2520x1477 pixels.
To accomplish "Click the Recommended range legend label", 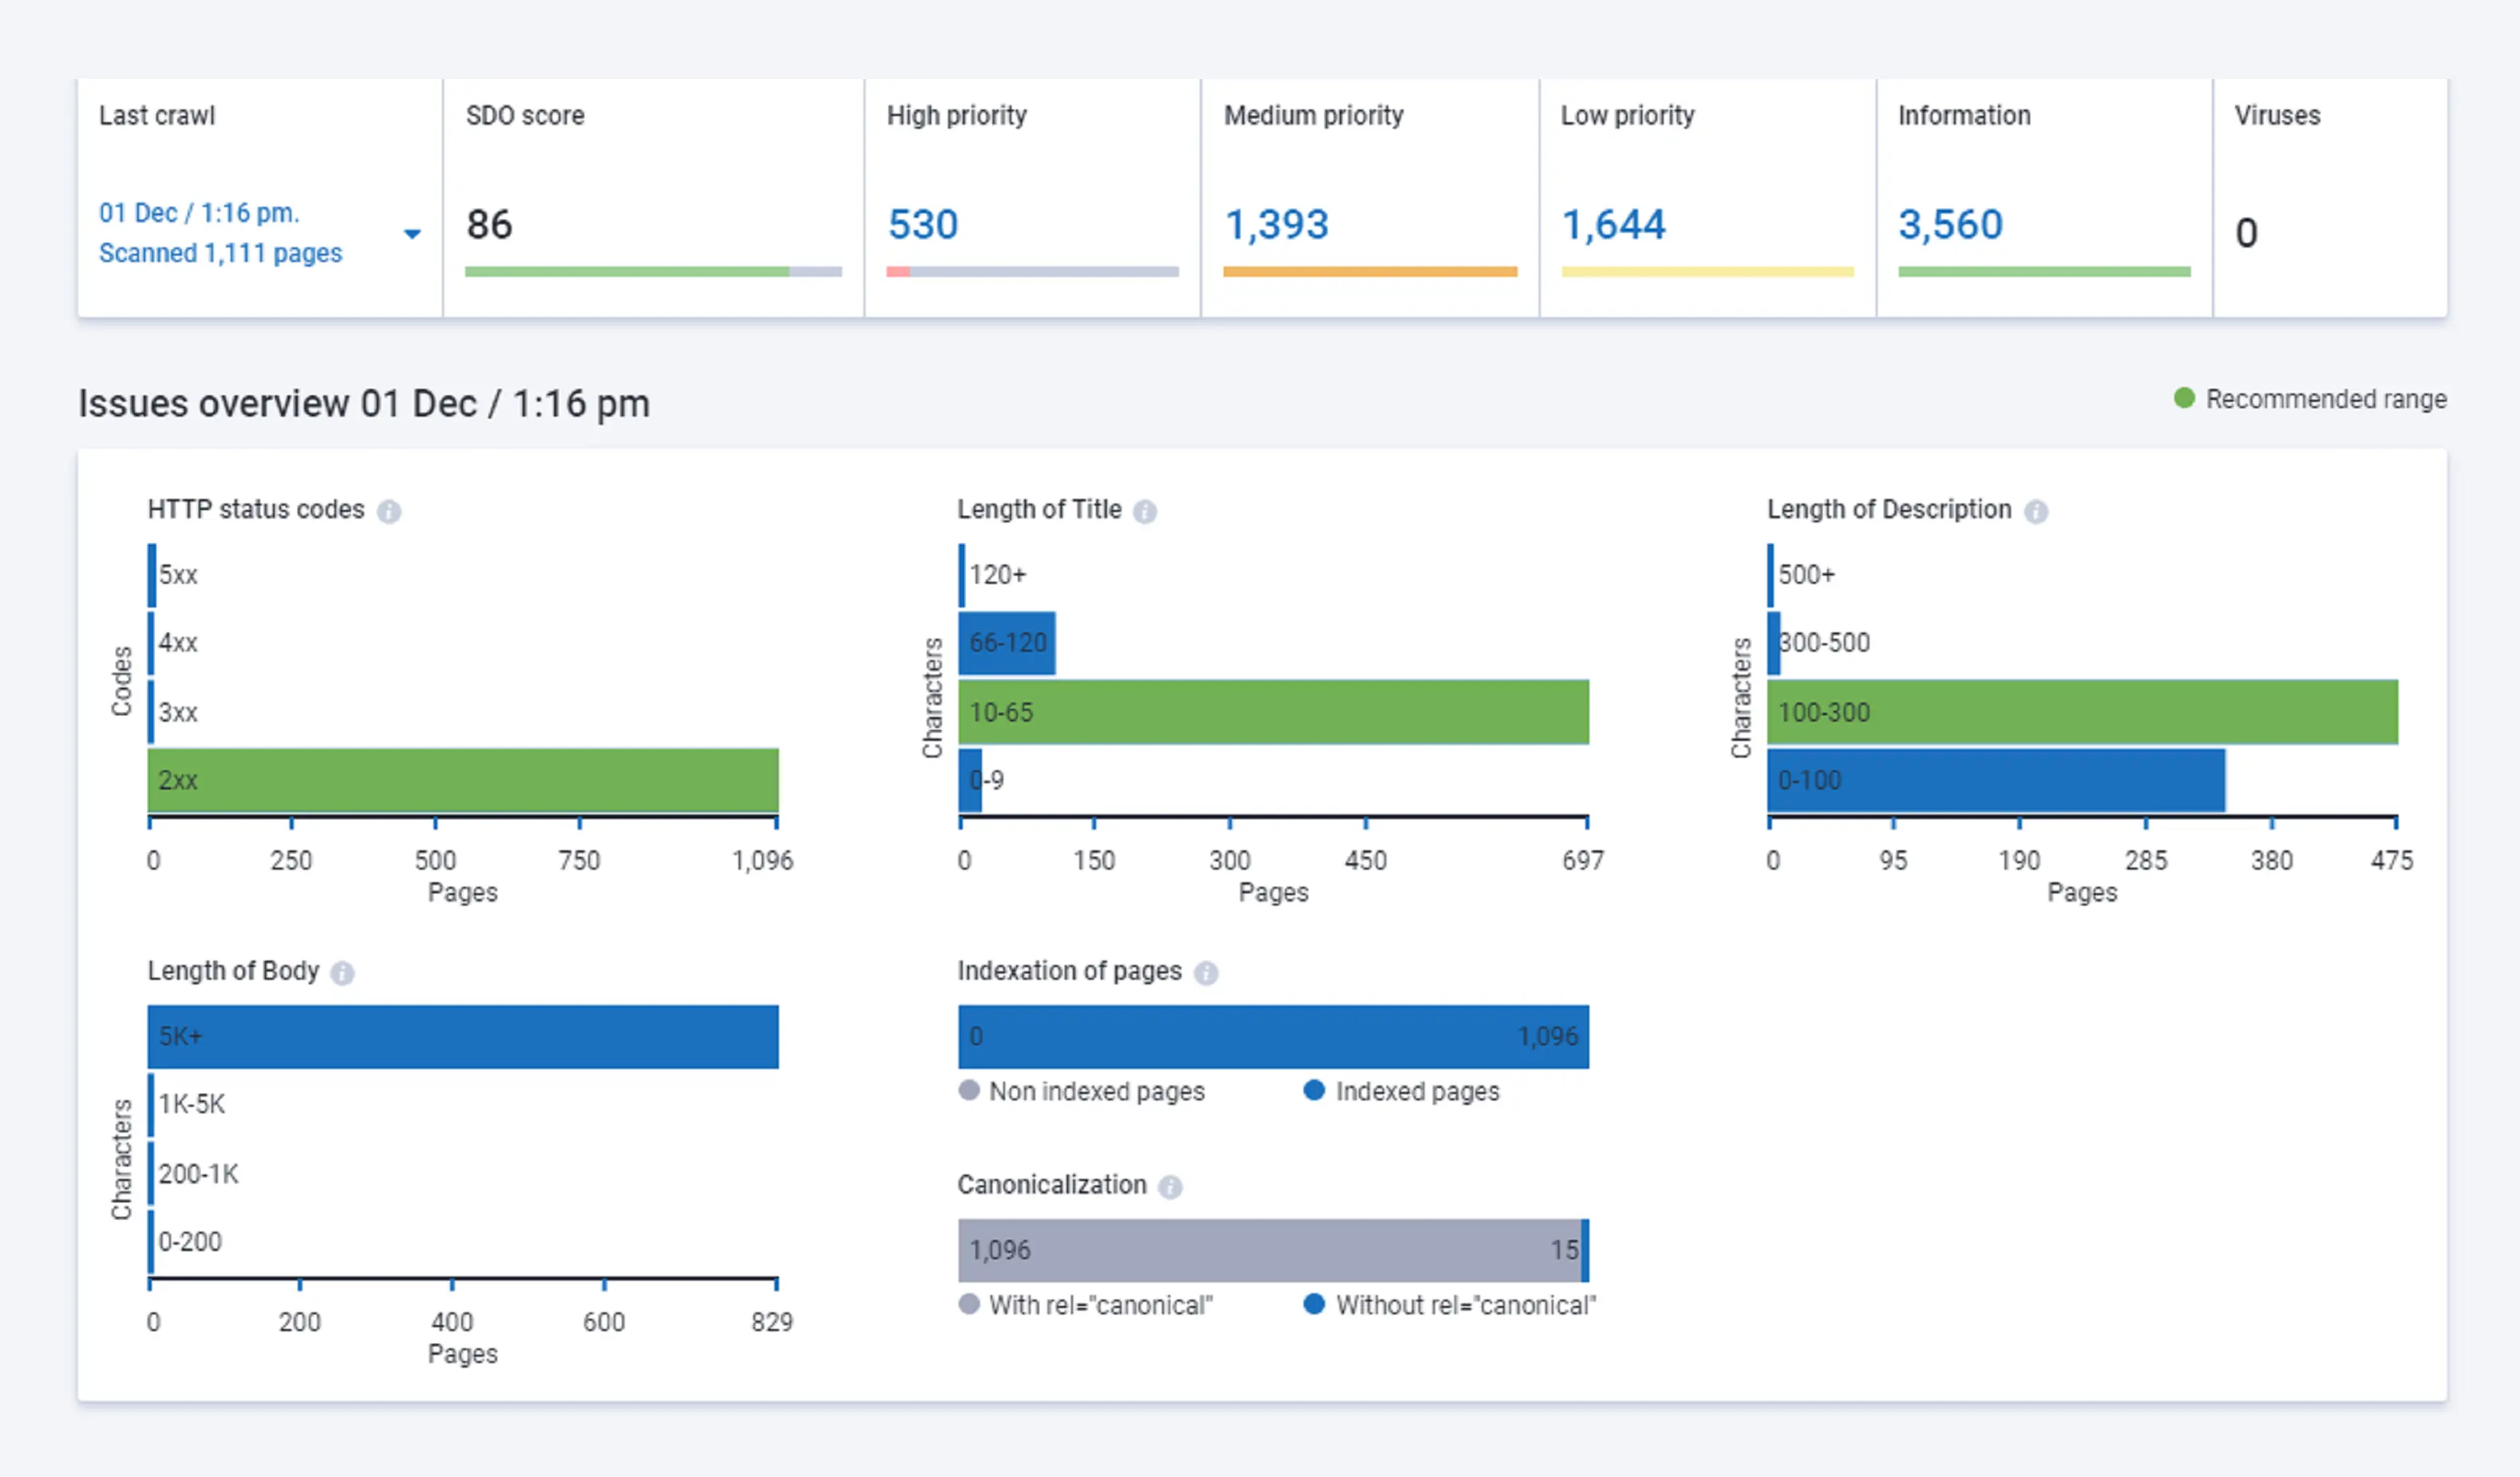I will pos(2326,399).
